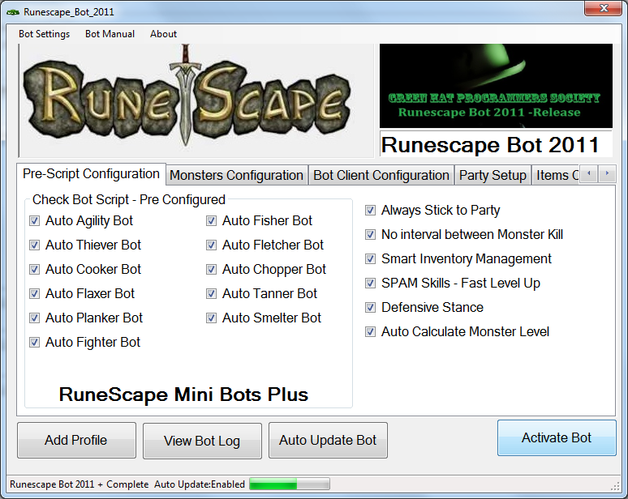Switch to Pre-Script Configuration tab
The width and height of the screenshot is (628, 499).
pos(91,174)
